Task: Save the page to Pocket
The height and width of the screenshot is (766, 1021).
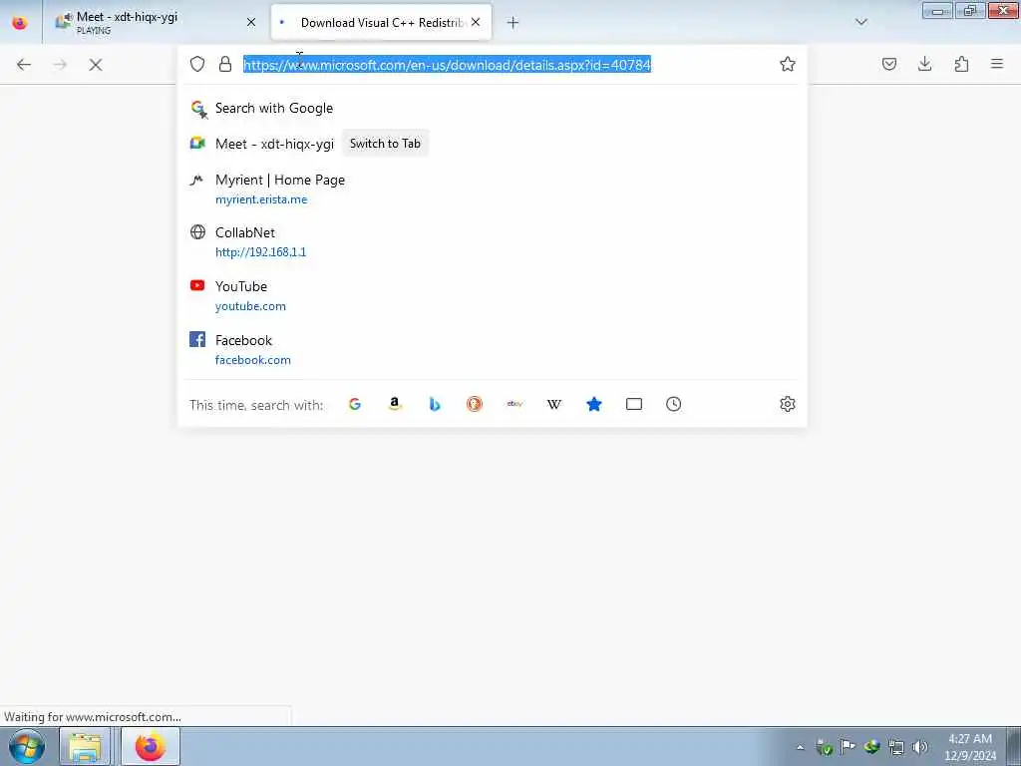Action: (x=889, y=64)
